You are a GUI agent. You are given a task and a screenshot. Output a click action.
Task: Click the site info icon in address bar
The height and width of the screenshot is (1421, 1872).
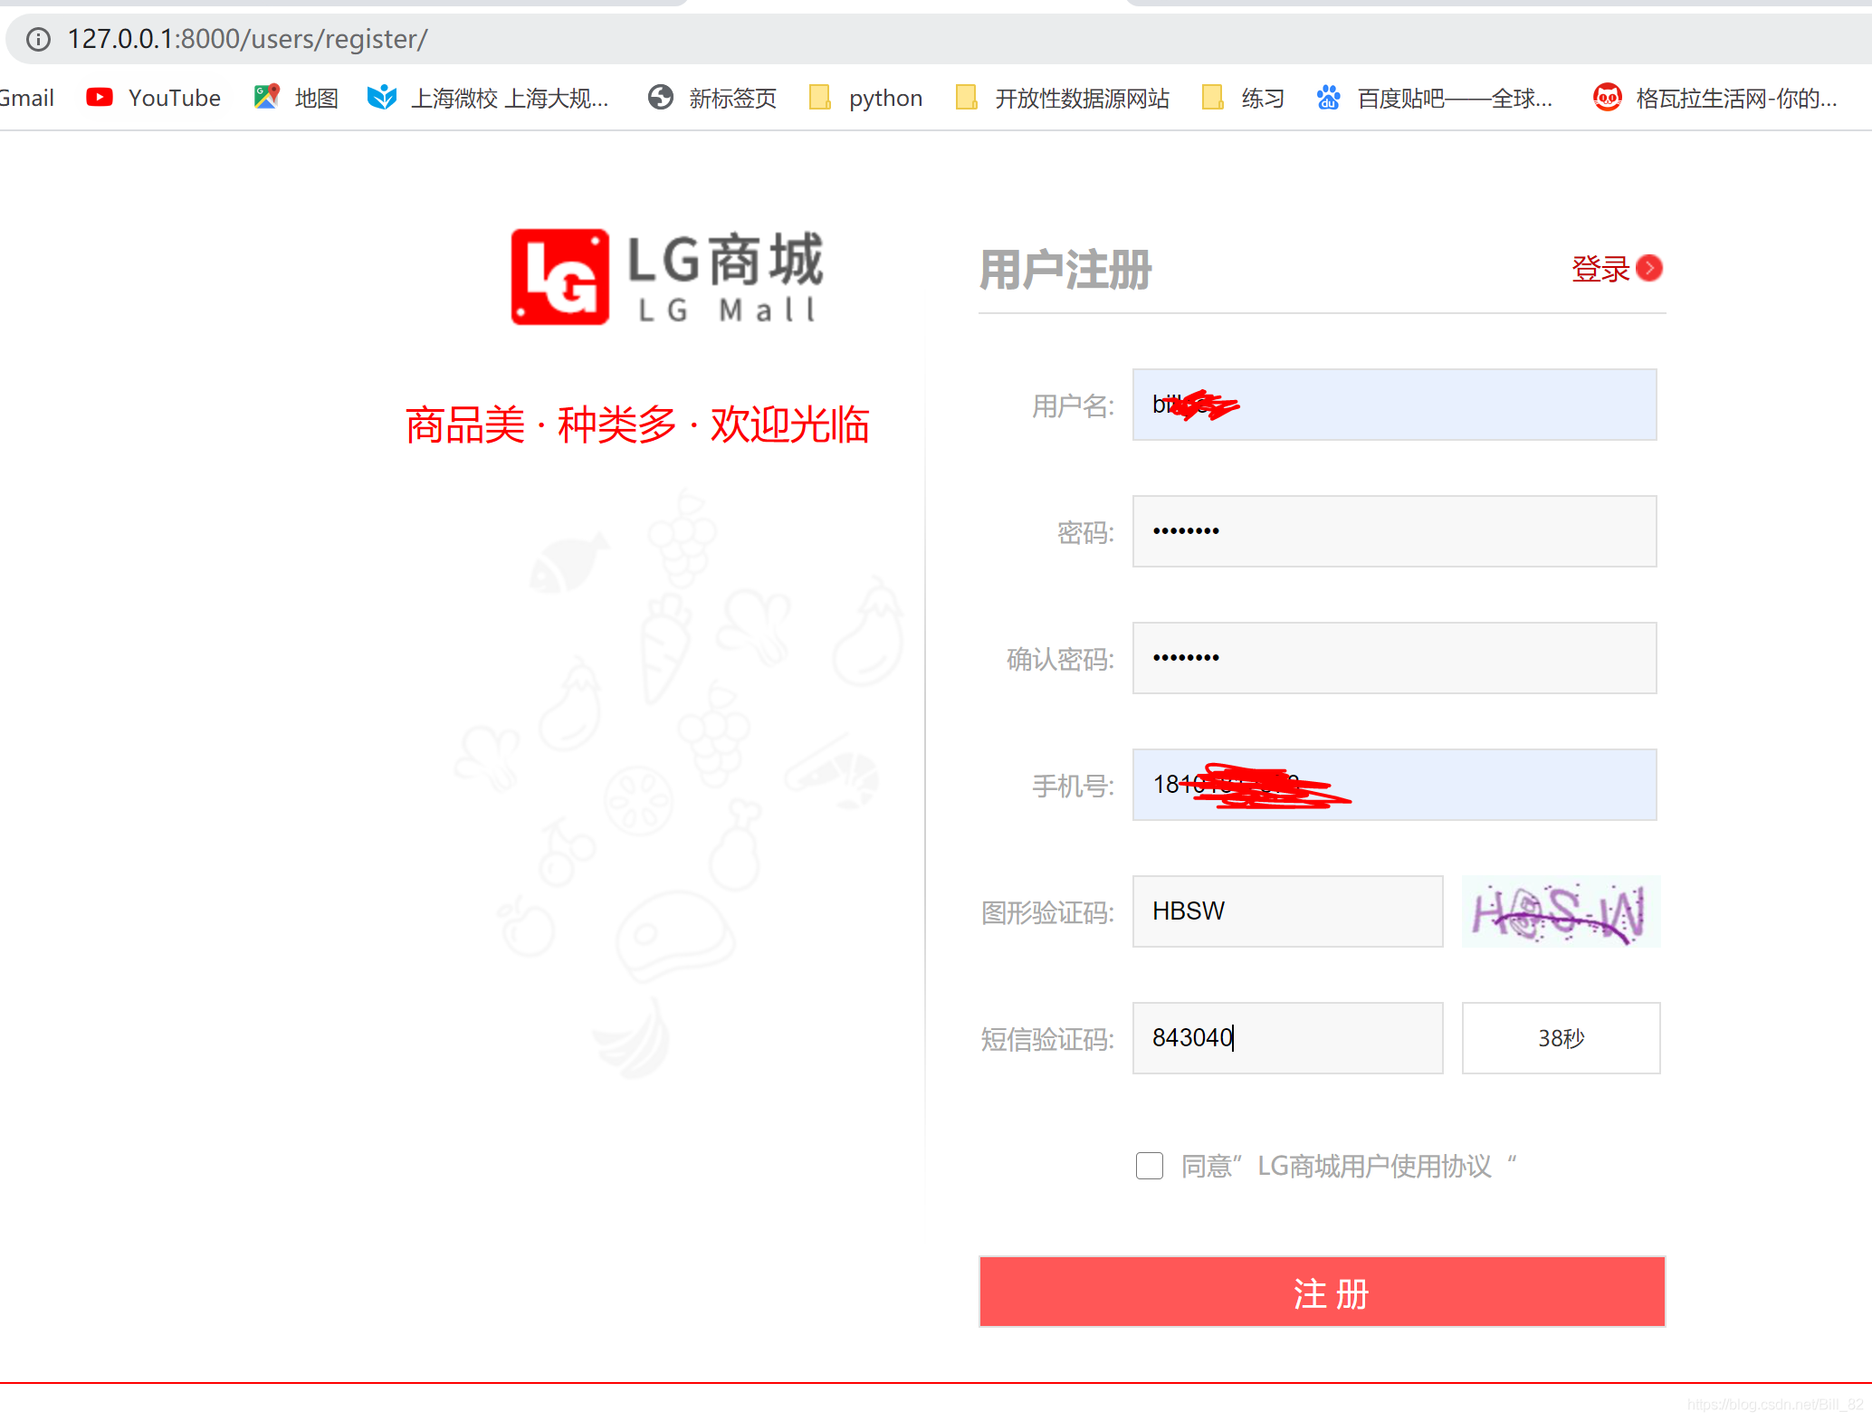coord(38,39)
